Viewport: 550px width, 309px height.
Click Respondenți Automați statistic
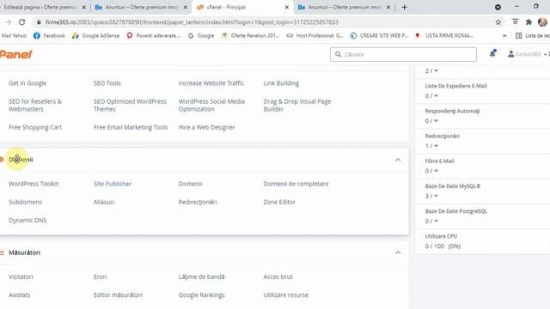(x=452, y=111)
